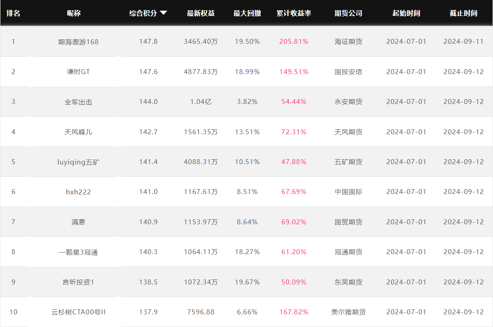Click futures company 美尔雅期货

pos(349,312)
